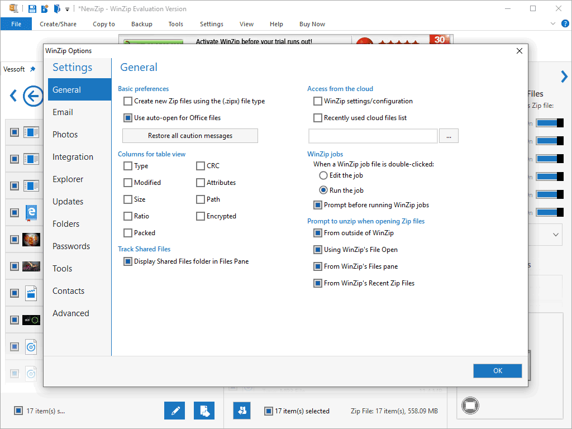Select the Advanced settings category
Screen dimensions: 572x429
[79, 313]
